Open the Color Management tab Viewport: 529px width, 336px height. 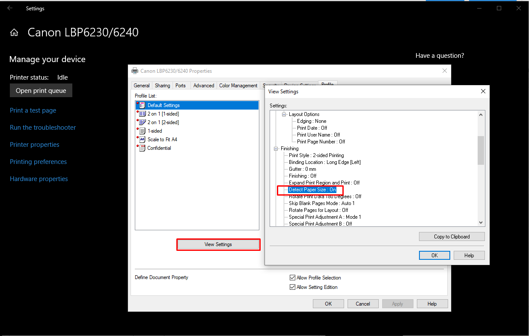pos(238,86)
